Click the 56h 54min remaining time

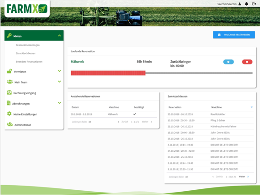coord(144,62)
